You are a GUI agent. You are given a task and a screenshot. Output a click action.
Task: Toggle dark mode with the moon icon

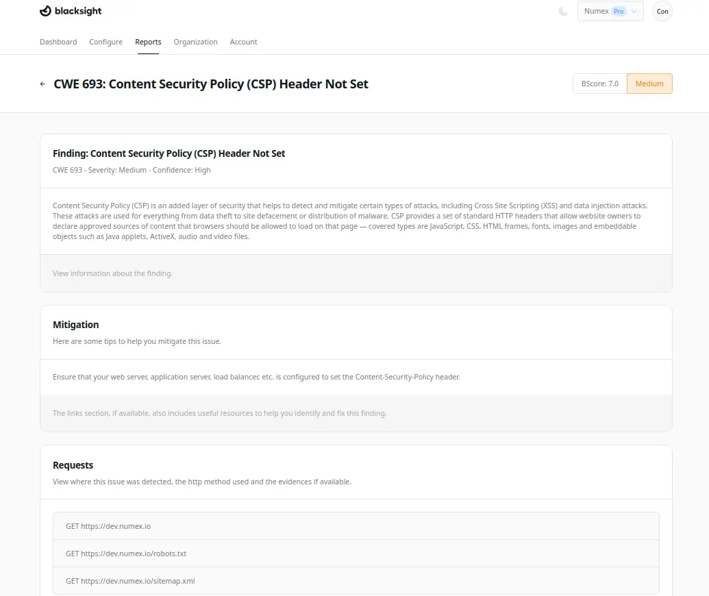tap(563, 12)
